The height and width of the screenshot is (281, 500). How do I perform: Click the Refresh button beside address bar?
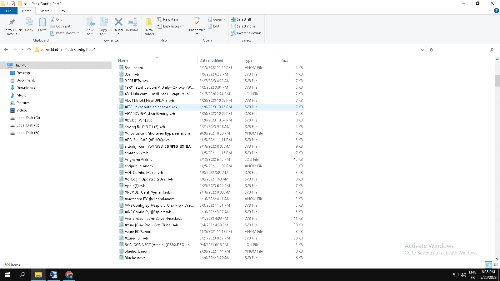tap(432, 50)
